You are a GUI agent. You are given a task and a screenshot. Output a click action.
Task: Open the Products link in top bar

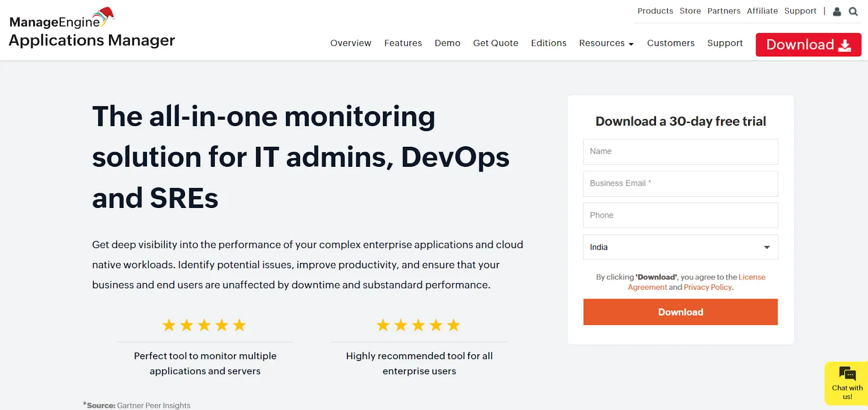pyautogui.click(x=655, y=11)
